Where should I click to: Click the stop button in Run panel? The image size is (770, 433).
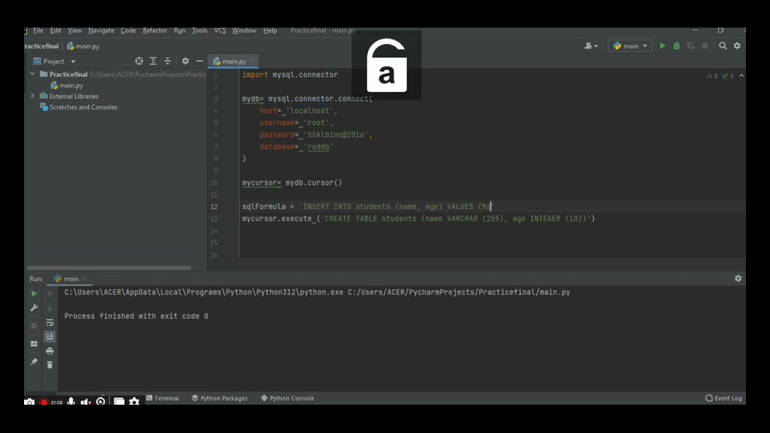click(x=34, y=325)
